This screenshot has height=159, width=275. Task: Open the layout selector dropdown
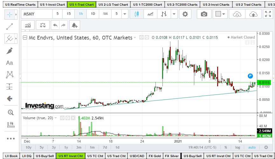220,14
